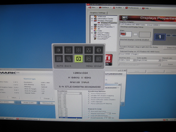Select the brightness icon in the monitor OSD
The height and width of the screenshot is (132, 176).
59,50
